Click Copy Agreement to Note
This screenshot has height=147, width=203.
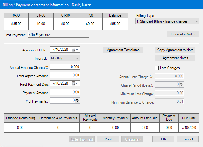click(175, 50)
